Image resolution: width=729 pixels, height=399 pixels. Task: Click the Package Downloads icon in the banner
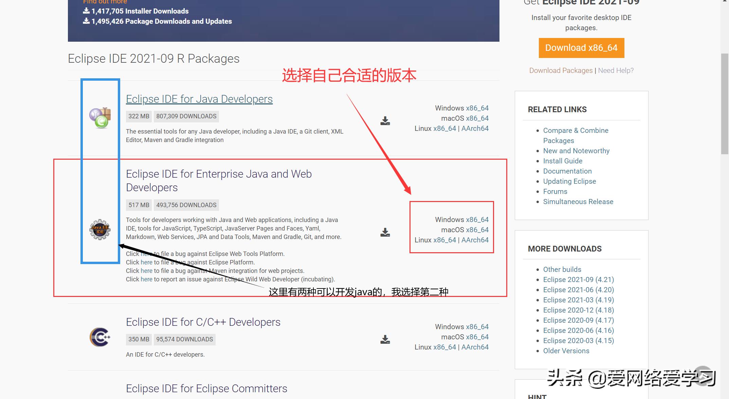85,21
